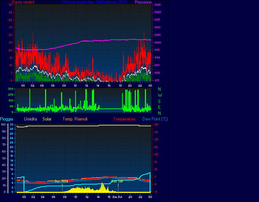Select the 'Umidita' humidity legend label
Image resolution: width=259 pixels, height=202 pixels.
pos(31,119)
